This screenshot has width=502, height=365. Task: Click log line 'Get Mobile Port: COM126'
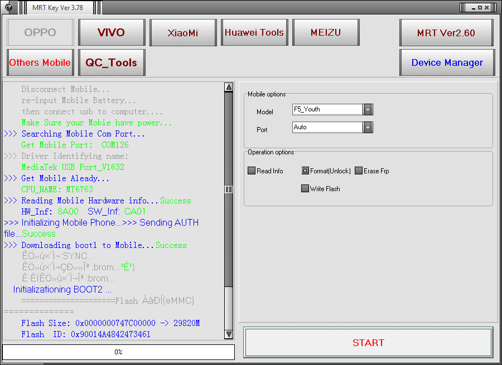75,145
